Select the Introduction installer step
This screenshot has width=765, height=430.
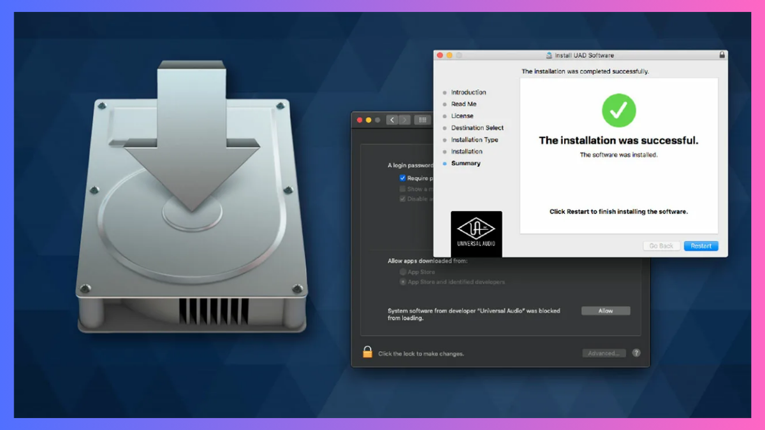tap(469, 92)
